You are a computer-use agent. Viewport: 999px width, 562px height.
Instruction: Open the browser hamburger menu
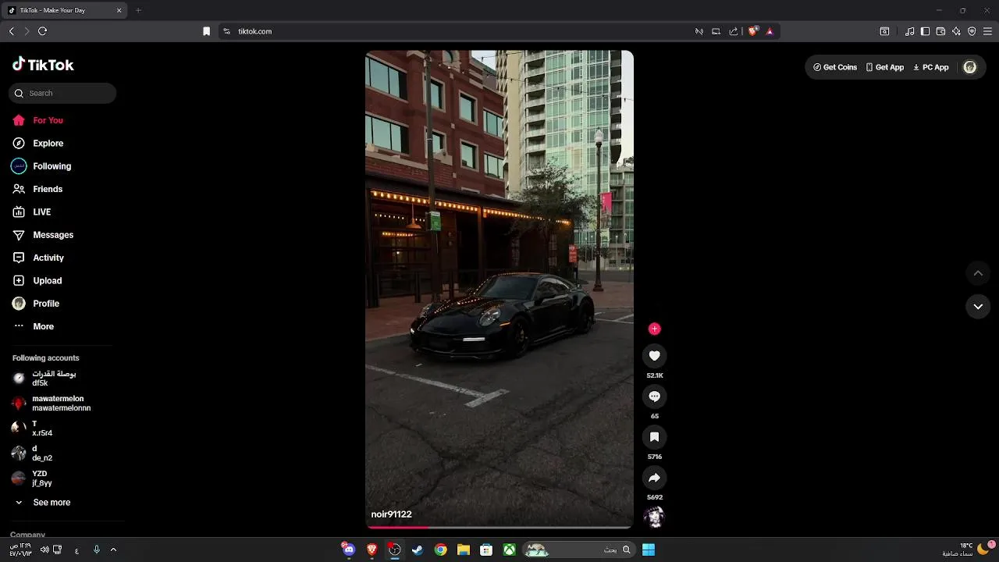987,31
